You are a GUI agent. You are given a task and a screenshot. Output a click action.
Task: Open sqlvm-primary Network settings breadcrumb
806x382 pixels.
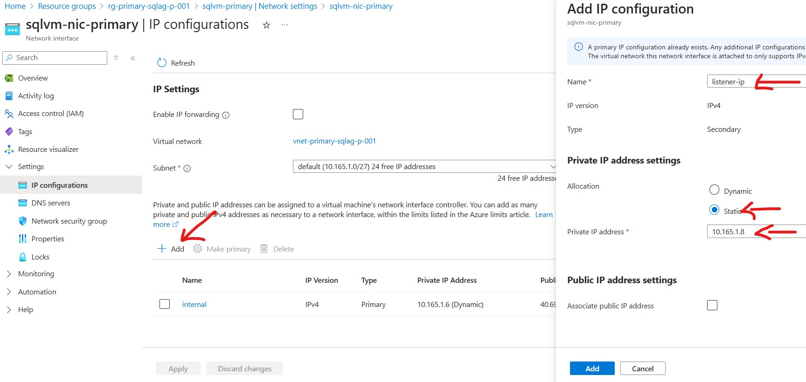(260, 6)
